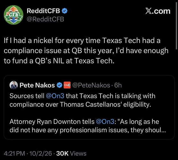Open the X.com logo watermark
The height and width of the screenshot is (160, 178).
158,11
